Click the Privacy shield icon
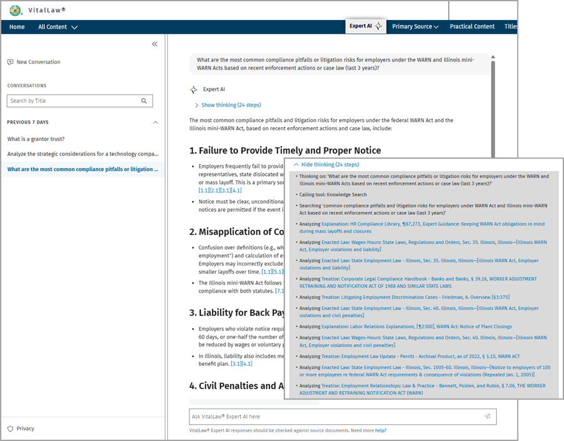The width and height of the screenshot is (564, 441). click(x=11, y=428)
